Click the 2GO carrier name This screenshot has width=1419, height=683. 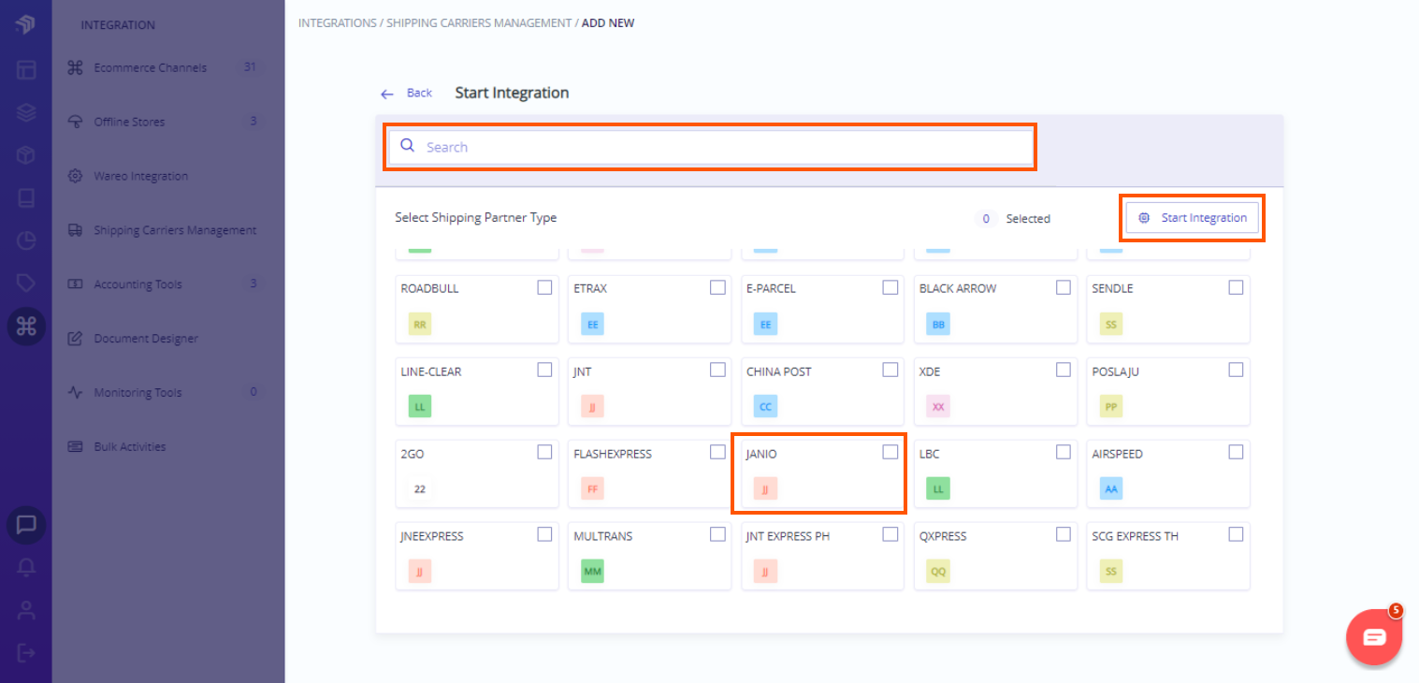[x=413, y=454]
